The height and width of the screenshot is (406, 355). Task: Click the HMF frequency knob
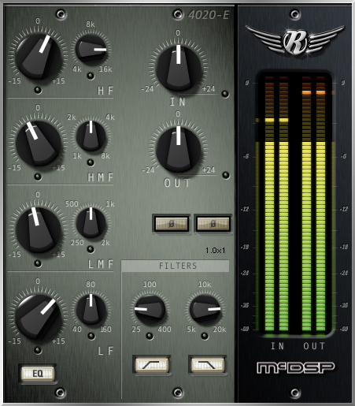tap(91, 136)
